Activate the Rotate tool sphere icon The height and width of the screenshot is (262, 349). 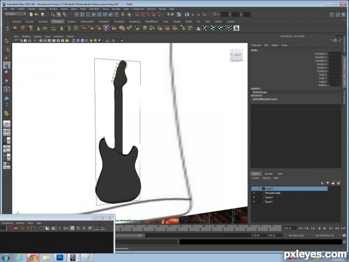tap(6, 73)
